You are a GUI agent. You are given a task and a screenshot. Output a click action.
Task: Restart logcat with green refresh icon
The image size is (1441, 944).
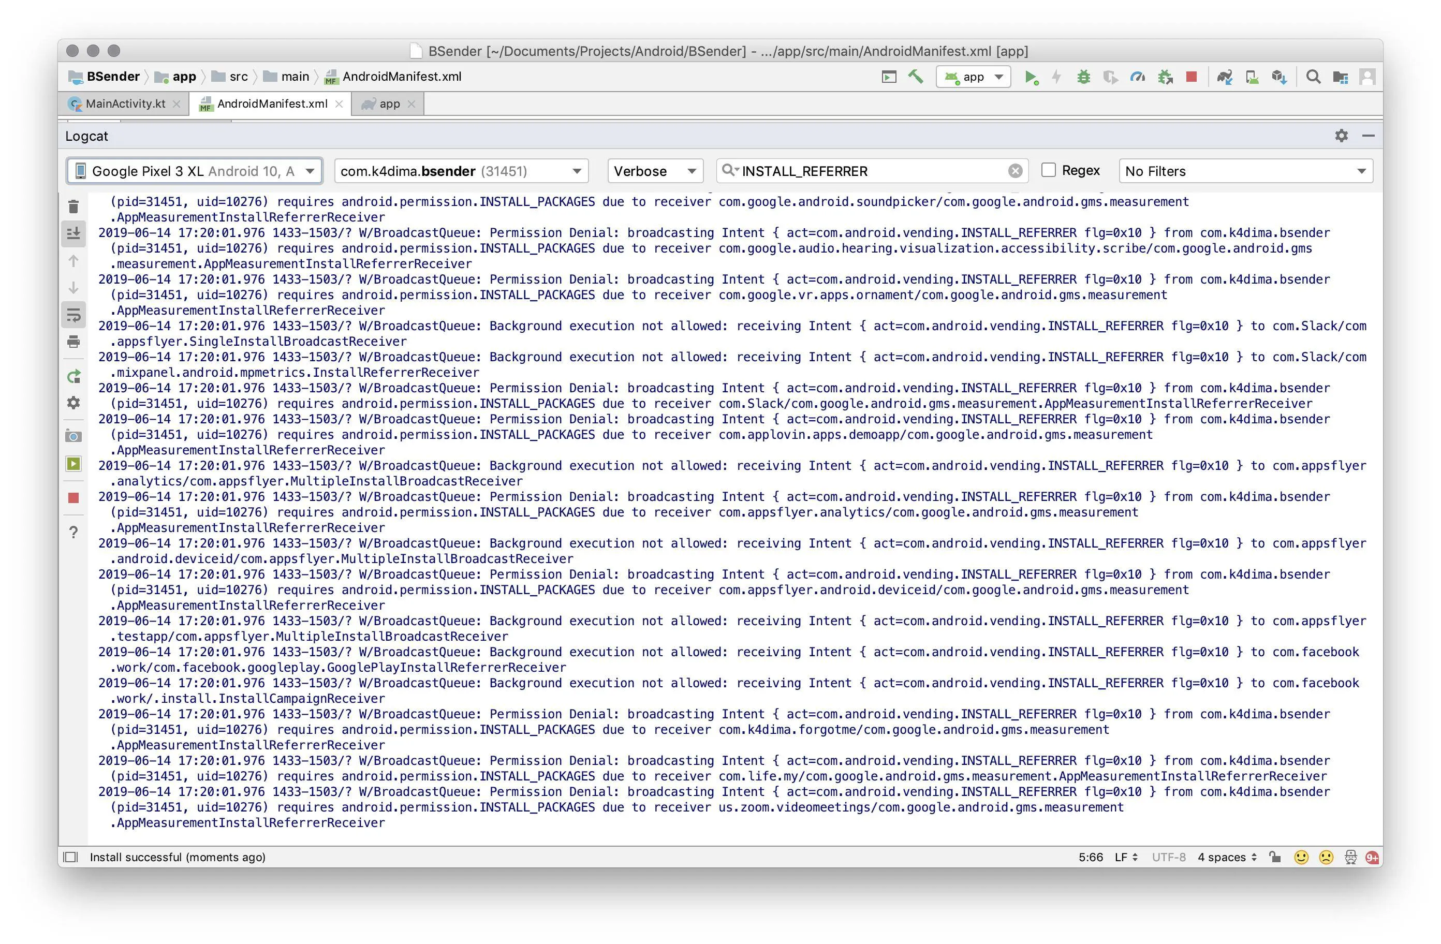73,377
